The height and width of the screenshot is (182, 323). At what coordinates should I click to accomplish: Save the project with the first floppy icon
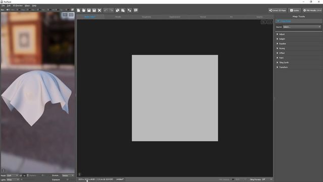click(x=89, y=10)
